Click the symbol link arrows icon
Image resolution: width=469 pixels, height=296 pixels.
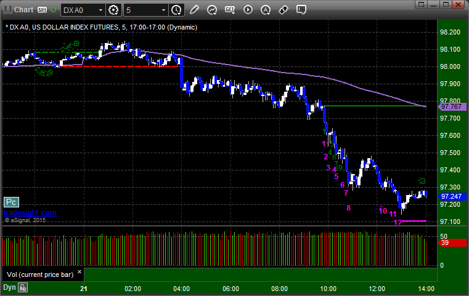tap(283, 10)
